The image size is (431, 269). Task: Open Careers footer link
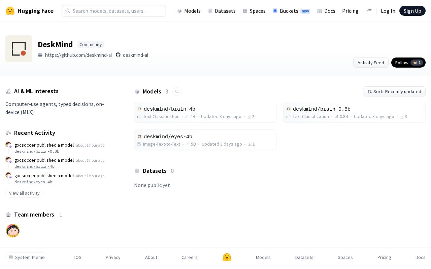click(x=190, y=257)
